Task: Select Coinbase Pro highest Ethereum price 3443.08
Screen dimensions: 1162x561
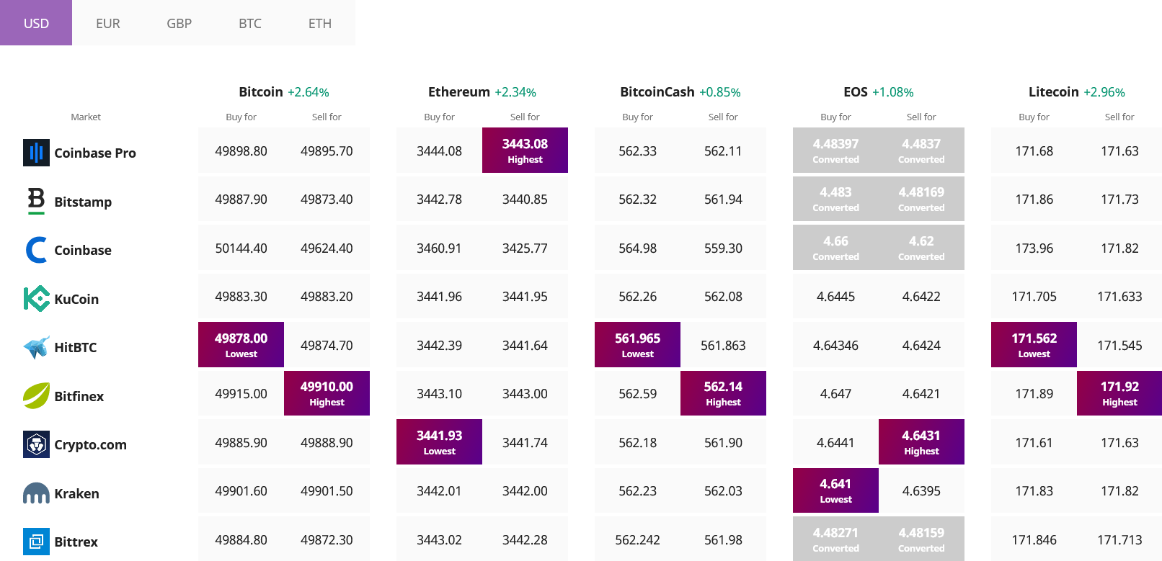Action: tap(525, 150)
